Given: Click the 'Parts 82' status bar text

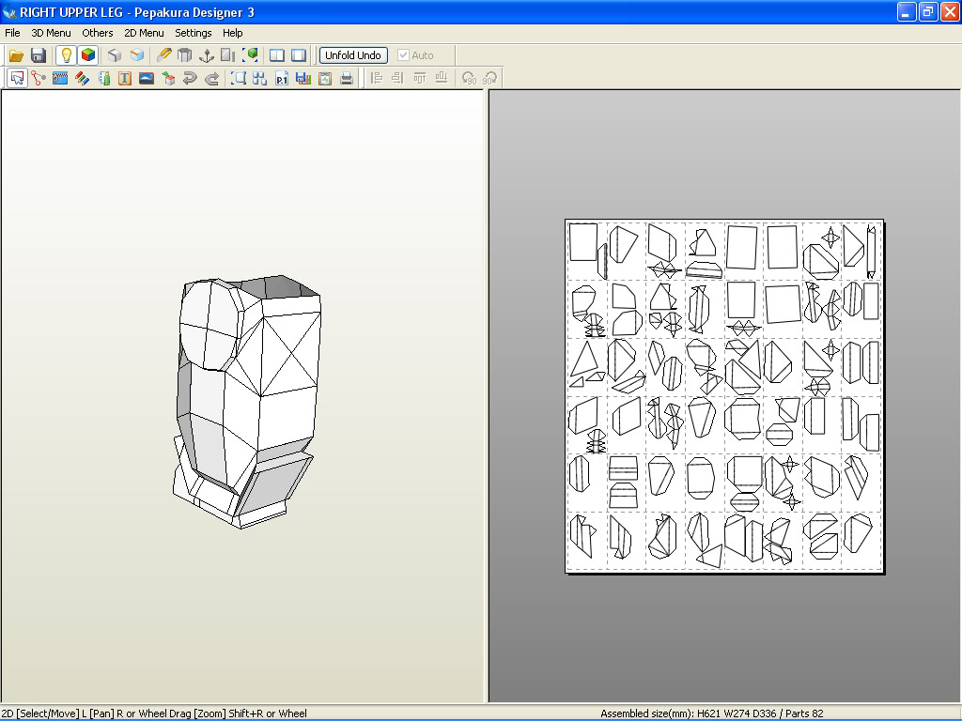Looking at the screenshot, I should tap(804, 713).
